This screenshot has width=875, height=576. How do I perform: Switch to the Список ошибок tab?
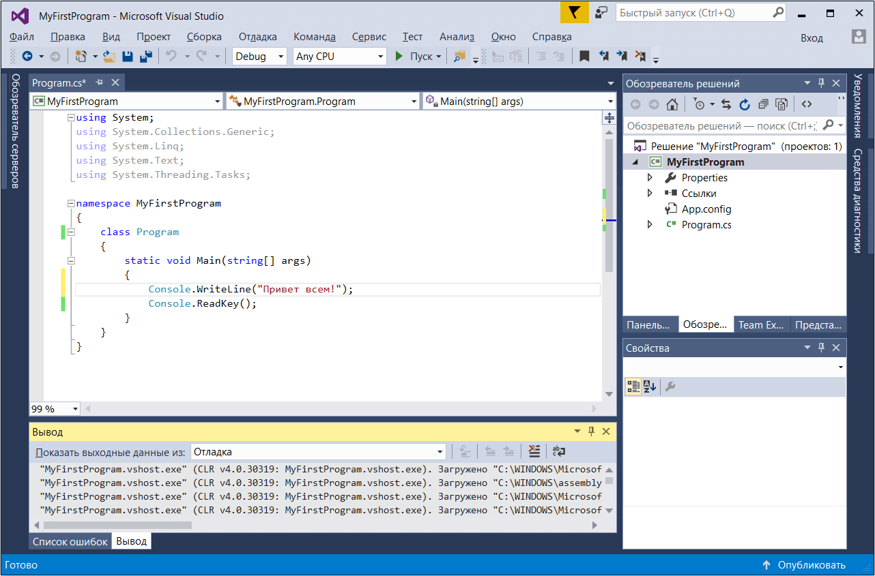pyautogui.click(x=70, y=541)
